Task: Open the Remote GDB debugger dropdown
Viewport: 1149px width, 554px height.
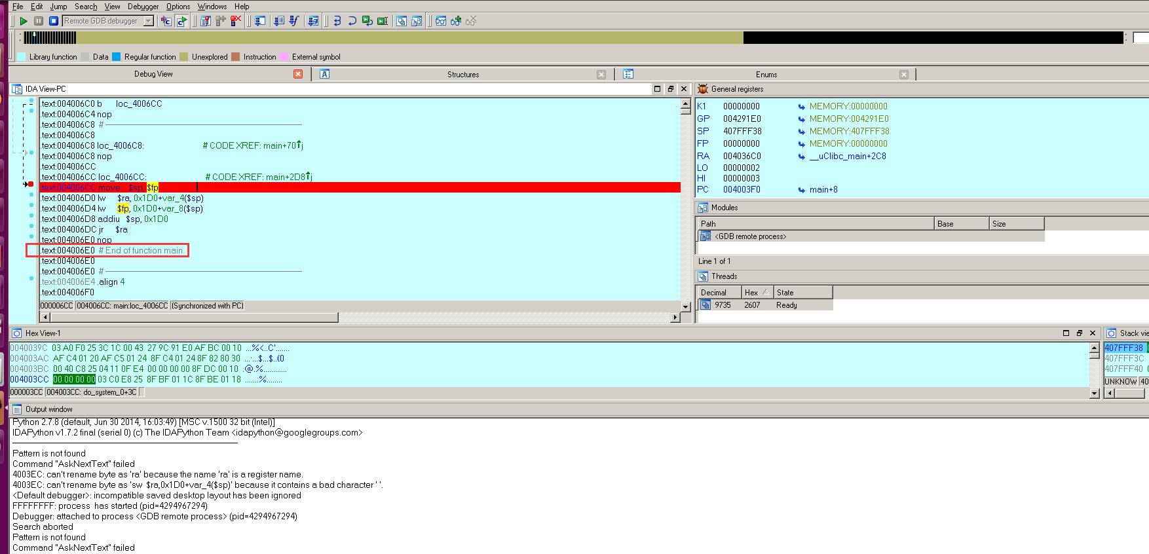Action: click(149, 21)
